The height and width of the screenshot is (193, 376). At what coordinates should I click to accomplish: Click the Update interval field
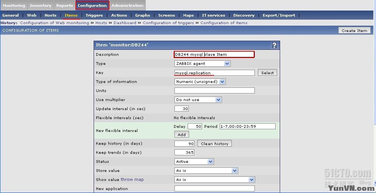click(182, 109)
